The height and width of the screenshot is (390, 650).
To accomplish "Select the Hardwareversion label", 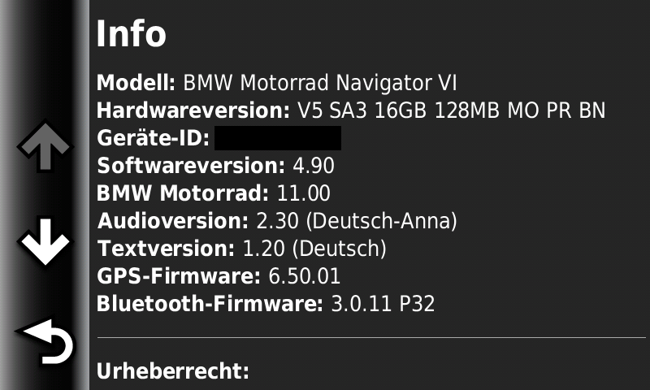I will pyautogui.click(x=193, y=110).
